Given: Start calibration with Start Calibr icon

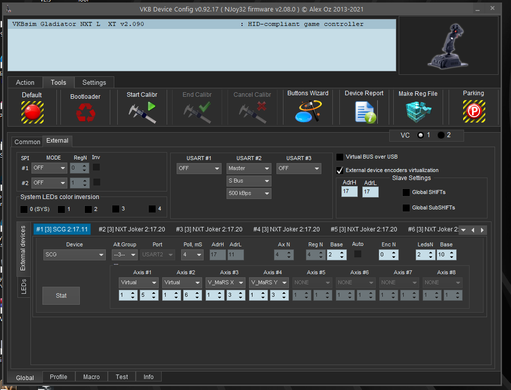Looking at the screenshot, I should [142, 112].
